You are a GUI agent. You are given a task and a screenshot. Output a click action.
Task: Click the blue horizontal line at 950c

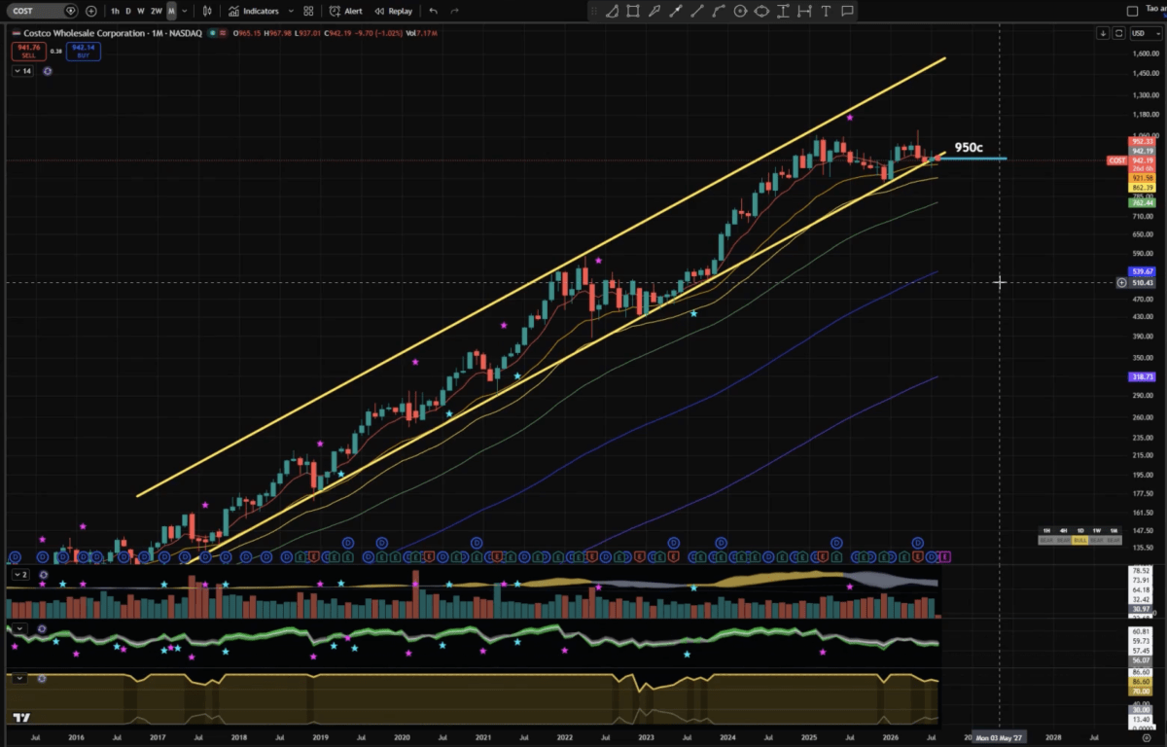973,159
